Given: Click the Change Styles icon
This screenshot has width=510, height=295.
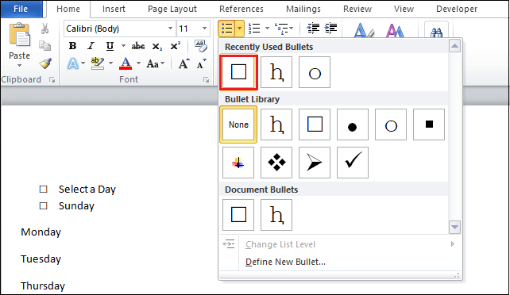Looking at the screenshot, I should point(395,30).
